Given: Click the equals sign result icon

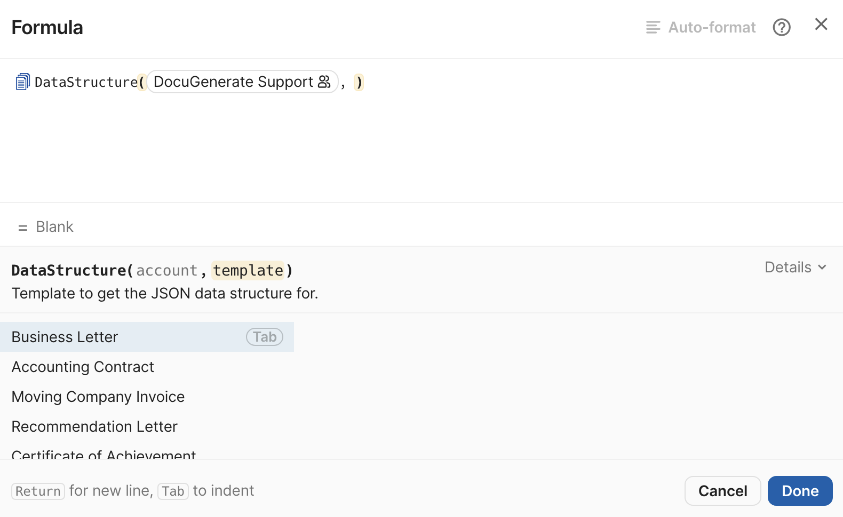Looking at the screenshot, I should click(22, 228).
